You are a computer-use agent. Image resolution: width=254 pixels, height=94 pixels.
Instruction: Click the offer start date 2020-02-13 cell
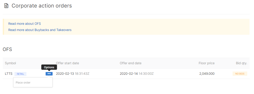tap(73, 74)
